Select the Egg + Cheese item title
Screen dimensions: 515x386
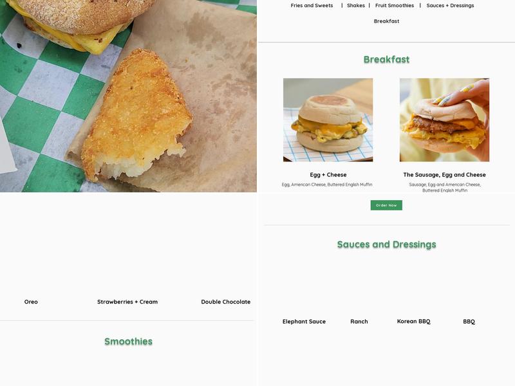coord(328,175)
